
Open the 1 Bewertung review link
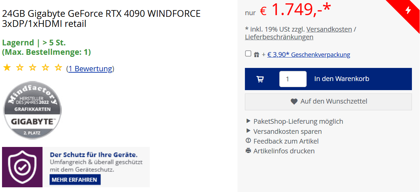[x=90, y=69]
